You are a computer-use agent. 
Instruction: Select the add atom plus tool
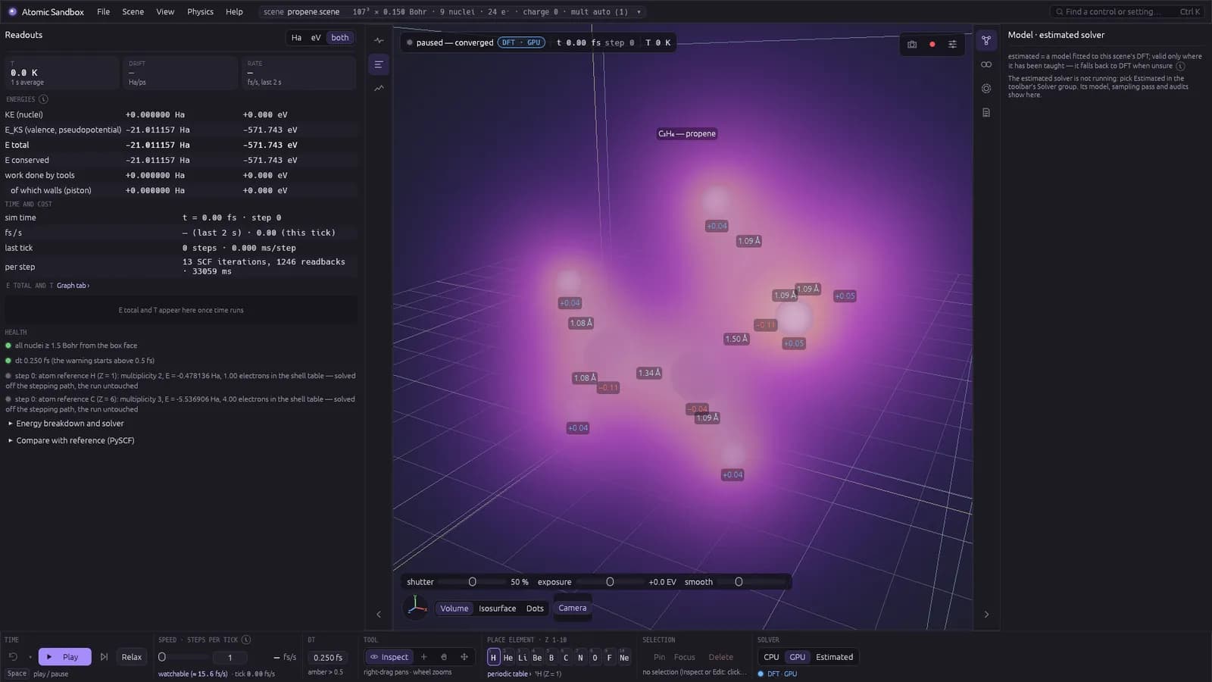[423, 657]
